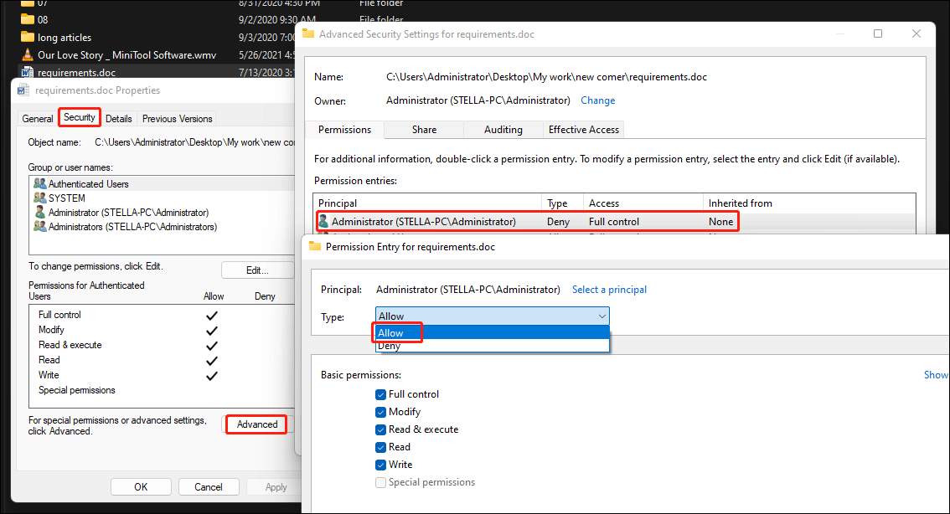Switch to the Auditing tab
The height and width of the screenshot is (514, 950).
(x=503, y=130)
